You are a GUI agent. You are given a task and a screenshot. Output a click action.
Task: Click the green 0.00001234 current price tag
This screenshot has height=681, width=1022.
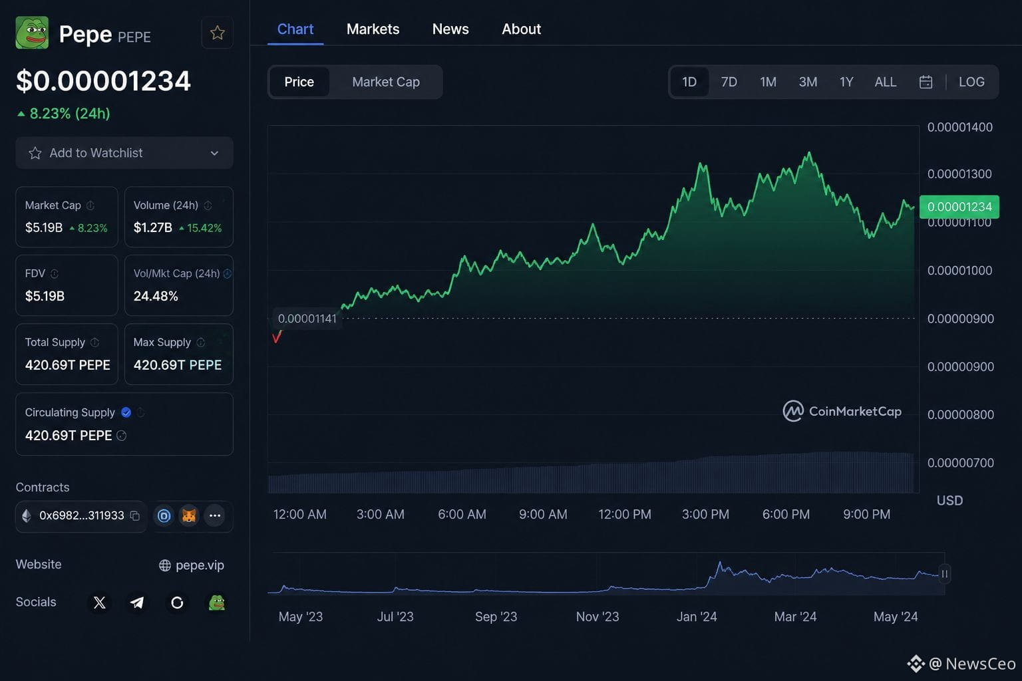point(959,207)
